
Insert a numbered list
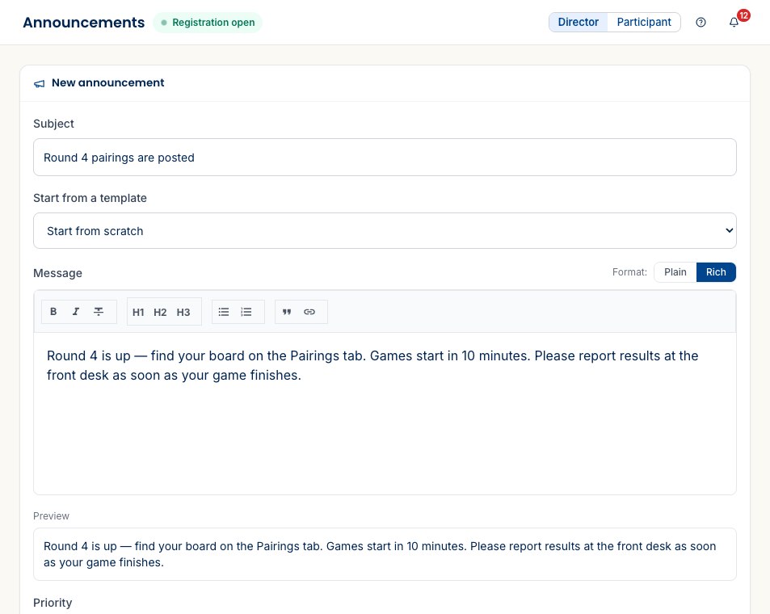point(246,312)
